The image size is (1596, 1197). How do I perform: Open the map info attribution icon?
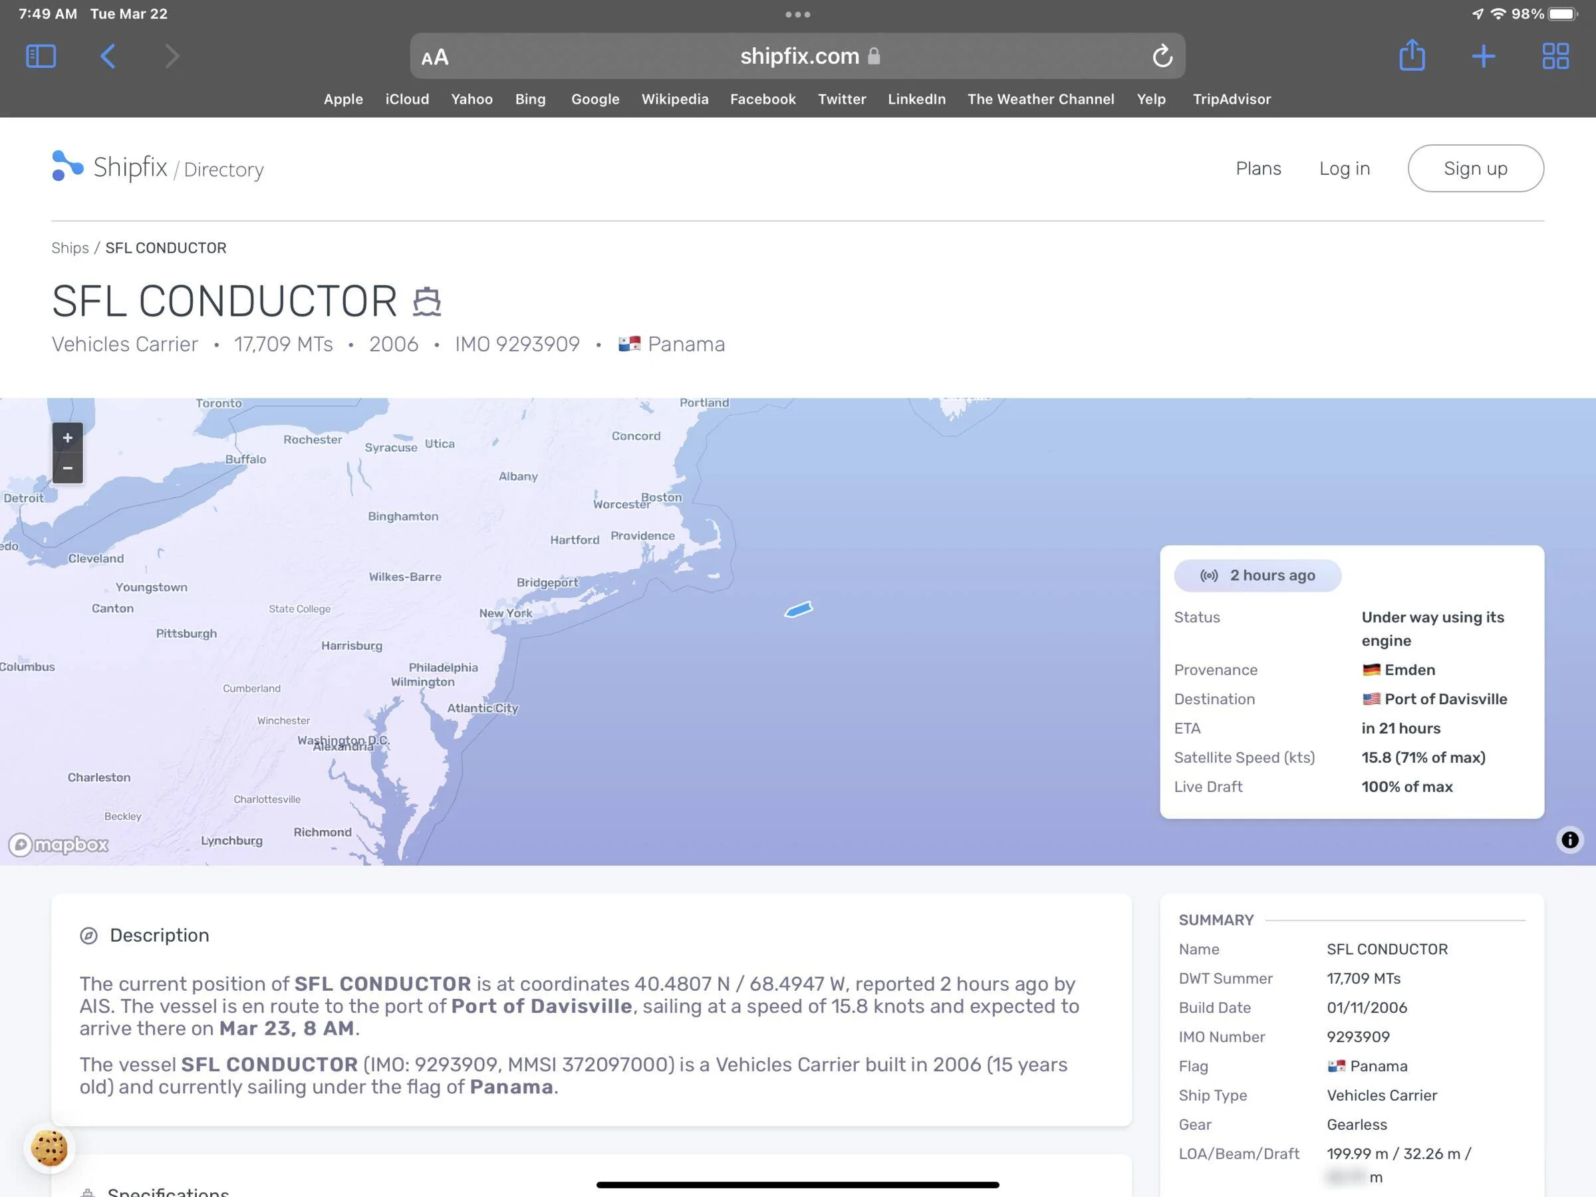1569,840
